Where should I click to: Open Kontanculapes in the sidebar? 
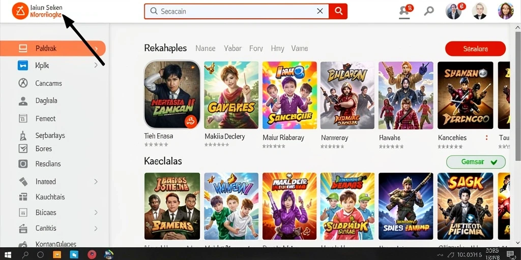56,244
